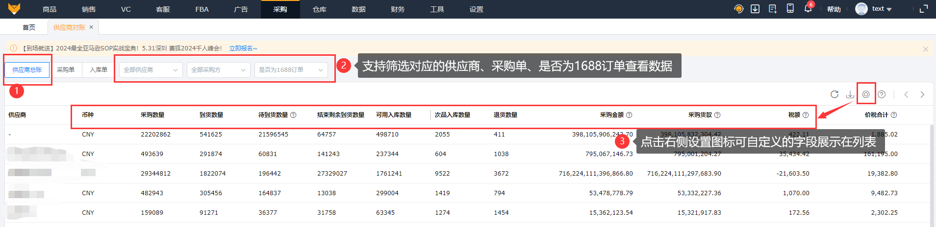
Task: Open the 广告 menu
Action: click(241, 9)
